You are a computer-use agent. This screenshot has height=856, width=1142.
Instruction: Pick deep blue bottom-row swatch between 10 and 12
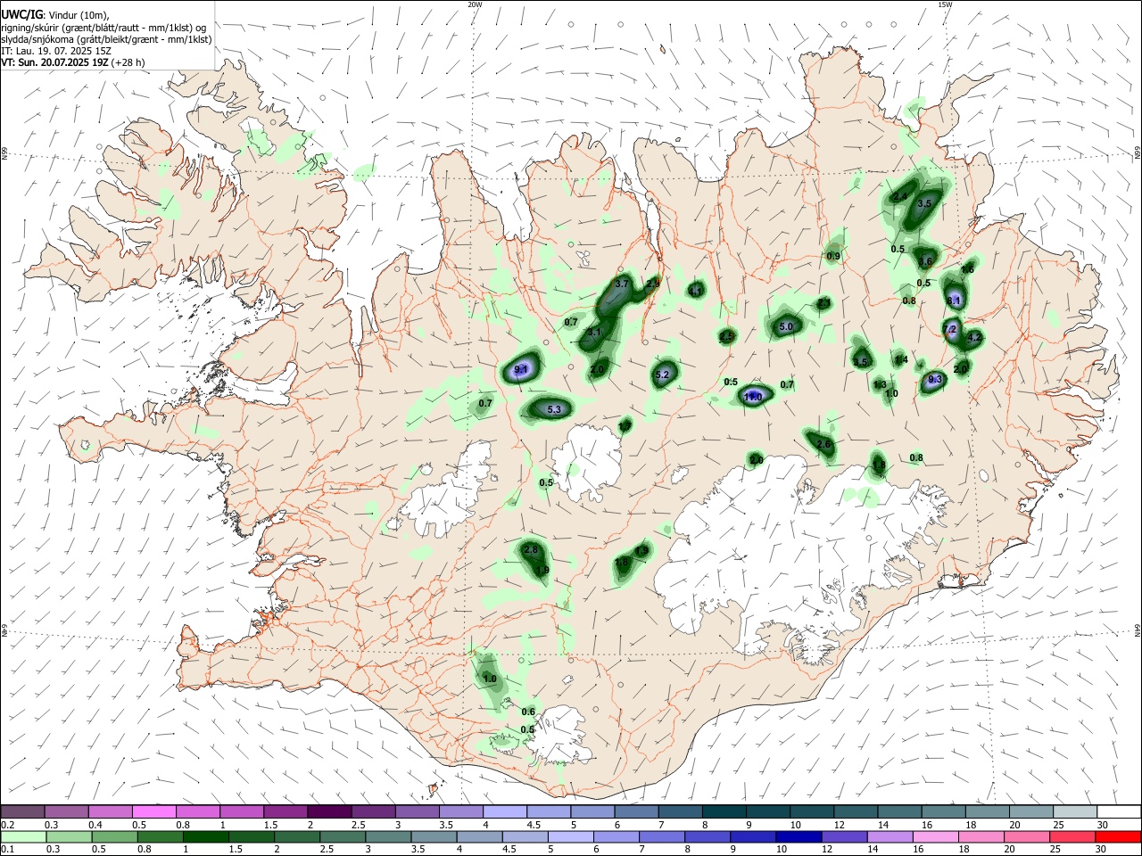(799, 836)
